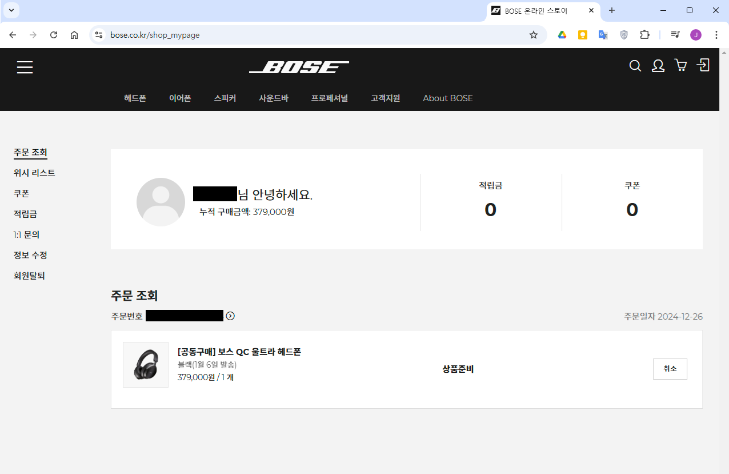Open 정보 수정 in the sidebar

(30, 255)
